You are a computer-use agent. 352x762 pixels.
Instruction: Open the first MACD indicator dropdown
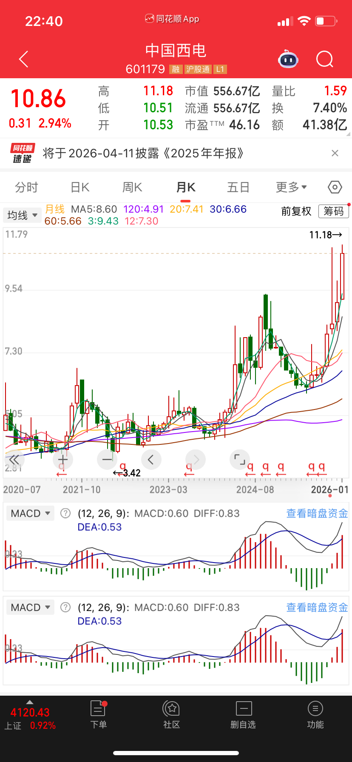31,513
